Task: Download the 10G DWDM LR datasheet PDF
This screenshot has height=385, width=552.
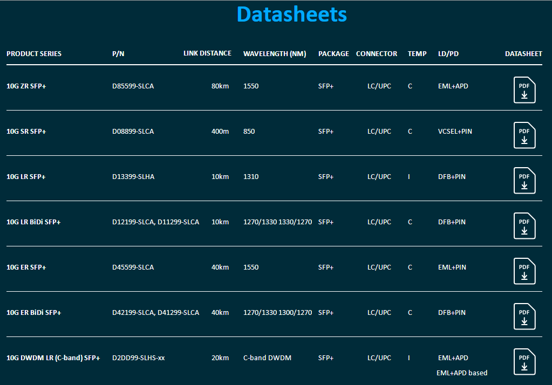Action: [524, 362]
